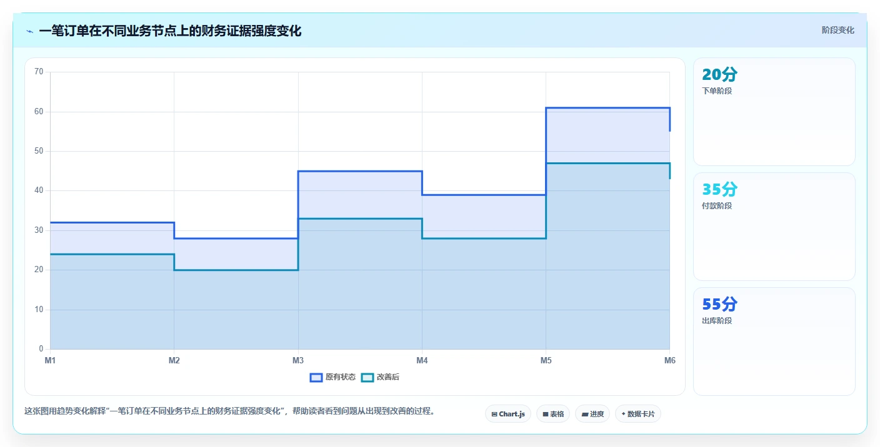The image size is (880, 447).
Task: Toggle the 改善后 legend swatch
Action: click(367, 377)
